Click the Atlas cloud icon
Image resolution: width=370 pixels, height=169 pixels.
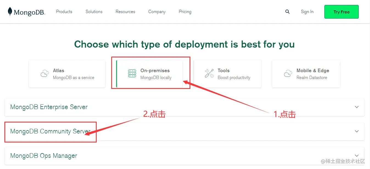pyautogui.click(x=44, y=74)
